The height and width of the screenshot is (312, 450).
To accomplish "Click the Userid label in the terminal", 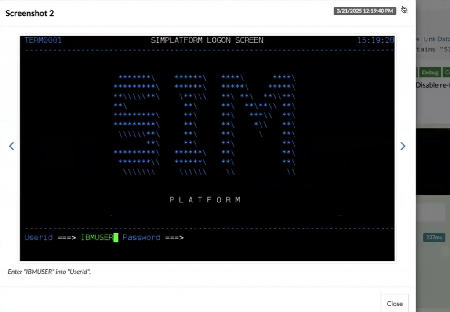I will click(39, 238).
